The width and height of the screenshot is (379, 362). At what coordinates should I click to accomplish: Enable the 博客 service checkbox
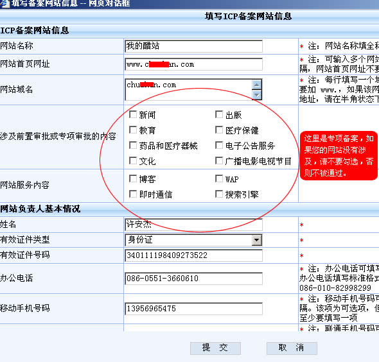coord(133,179)
